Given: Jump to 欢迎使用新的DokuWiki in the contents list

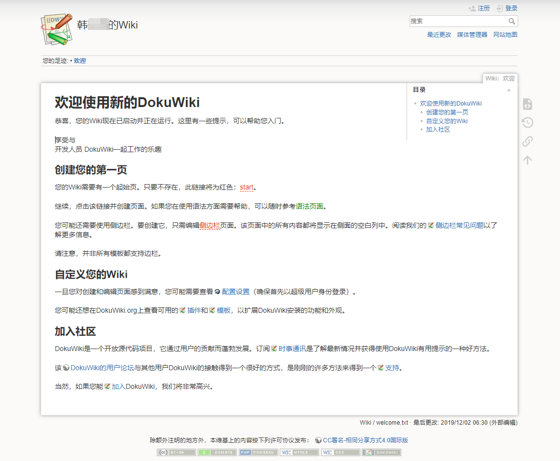Looking at the screenshot, I should 451,104.
